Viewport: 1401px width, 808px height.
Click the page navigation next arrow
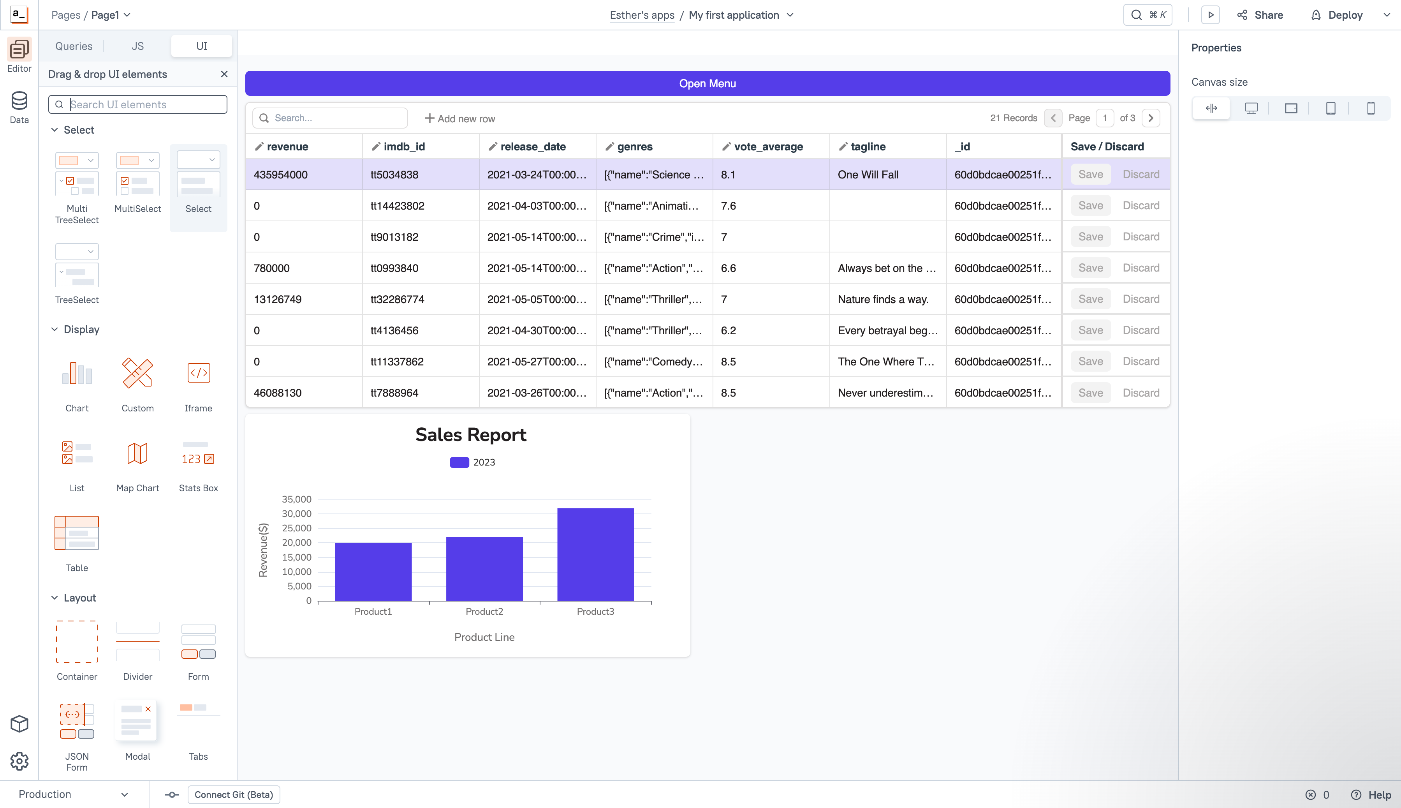click(1152, 118)
